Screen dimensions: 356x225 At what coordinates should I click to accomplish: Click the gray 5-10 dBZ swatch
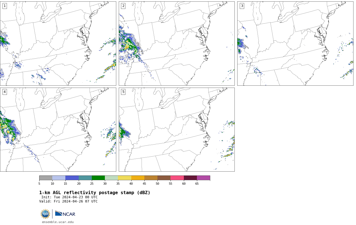46,178
